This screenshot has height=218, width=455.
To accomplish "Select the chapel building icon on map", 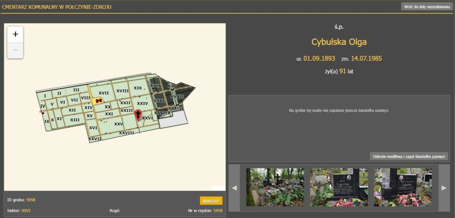I will [99, 101].
